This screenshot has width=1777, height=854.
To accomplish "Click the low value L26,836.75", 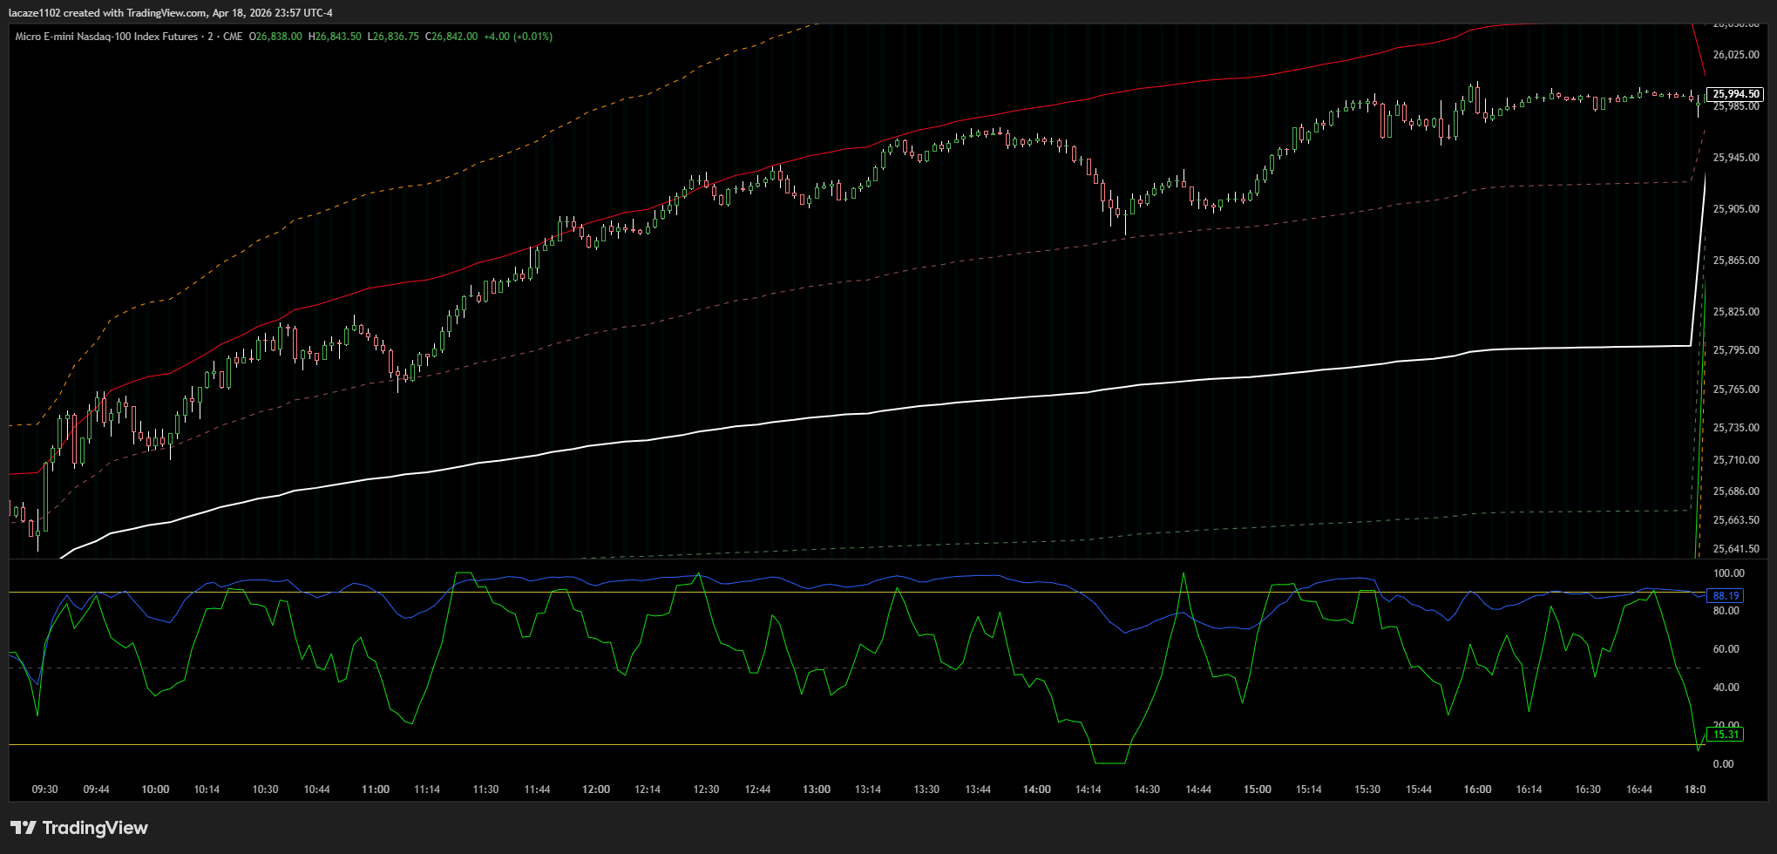I will [x=393, y=37].
